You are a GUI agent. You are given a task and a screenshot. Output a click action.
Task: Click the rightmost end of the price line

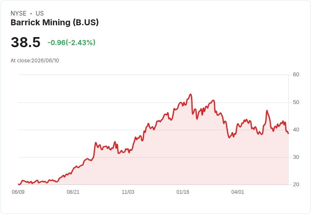(x=288, y=134)
